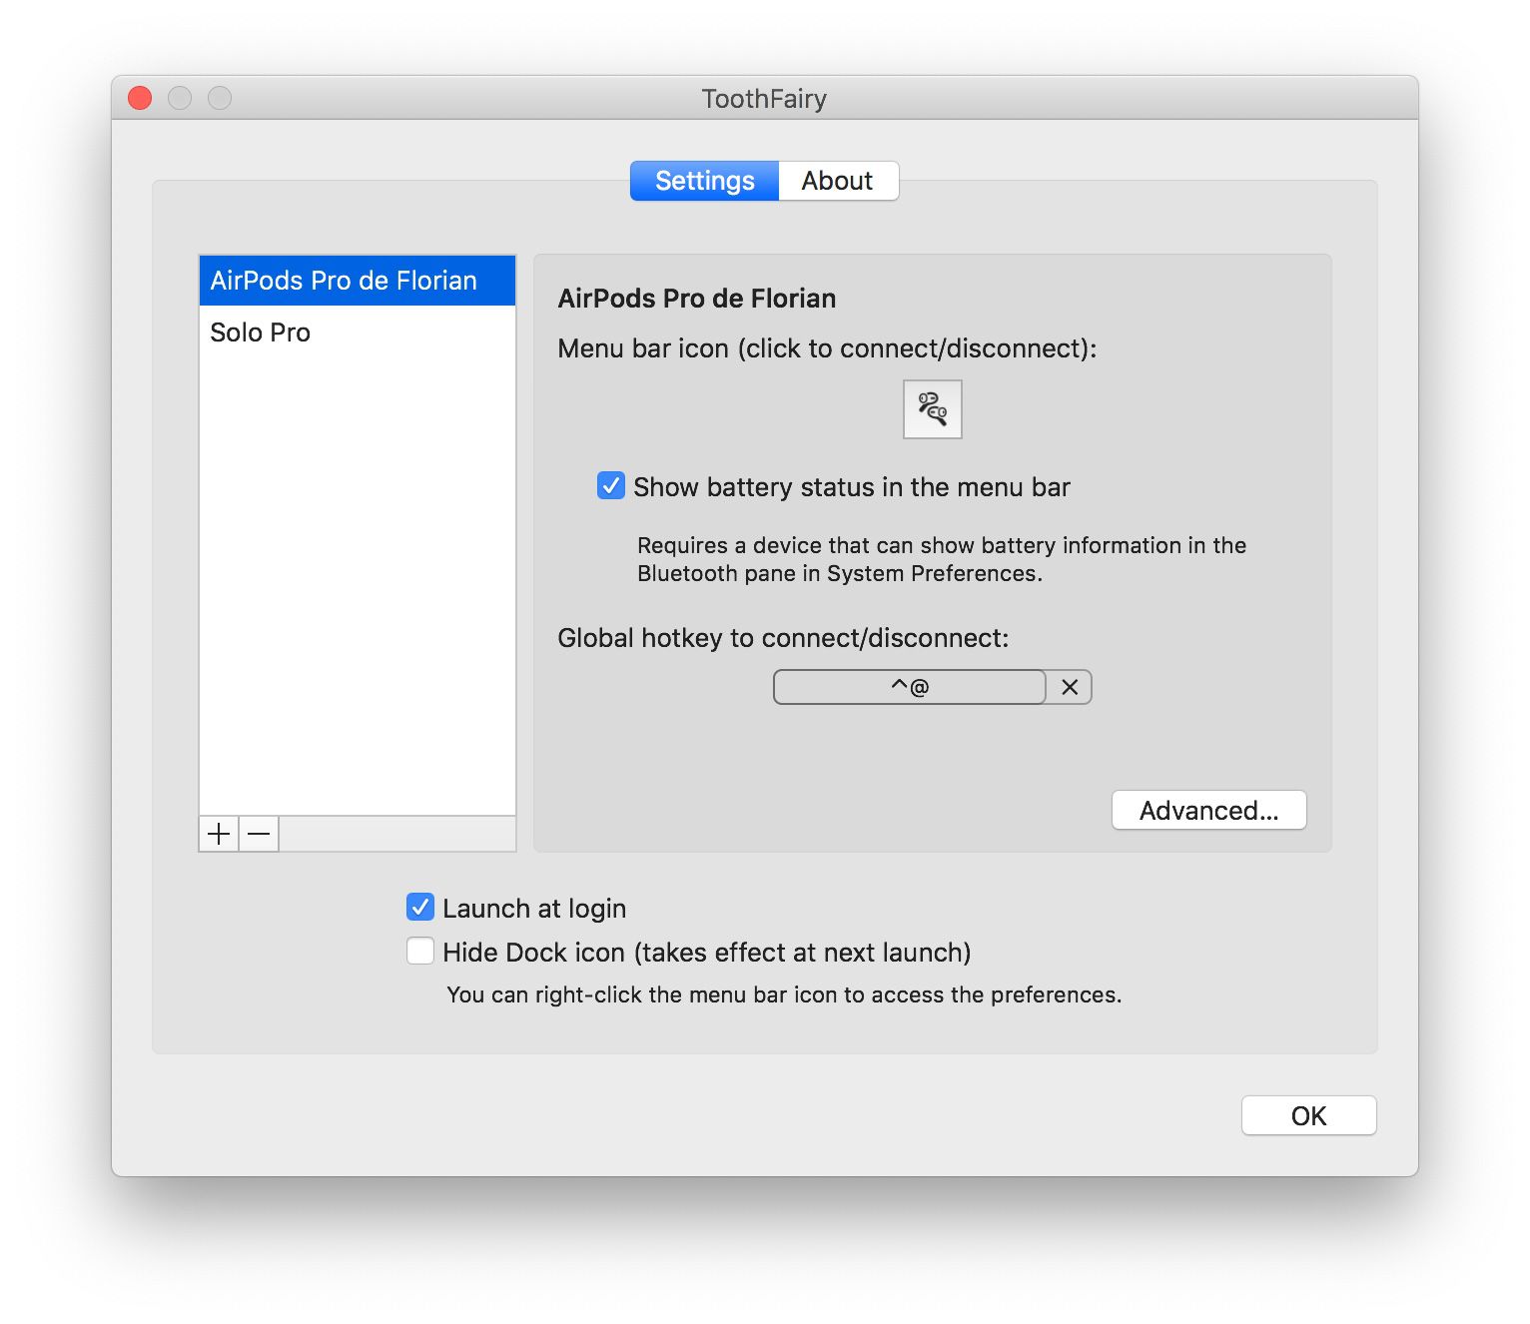Enable Hide Dock icon checkbox
Screen dimensions: 1530x1324
coord(420,952)
